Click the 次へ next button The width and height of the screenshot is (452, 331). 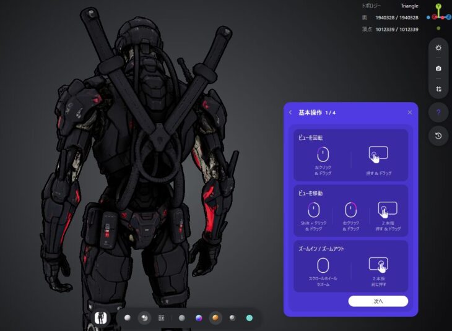point(378,301)
